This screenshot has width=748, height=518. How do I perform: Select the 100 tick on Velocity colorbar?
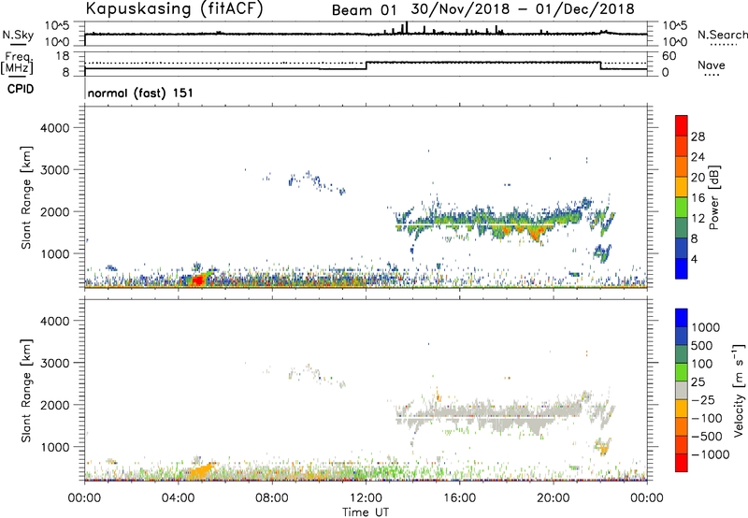point(702,364)
